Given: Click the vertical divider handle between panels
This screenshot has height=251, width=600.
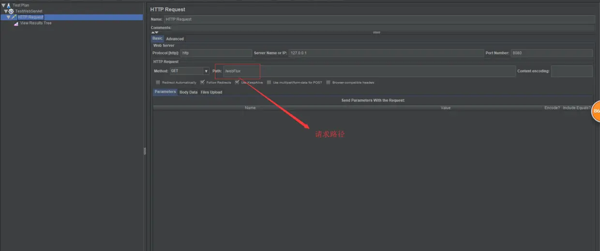Looking at the screenshot, I should (145, 151).
